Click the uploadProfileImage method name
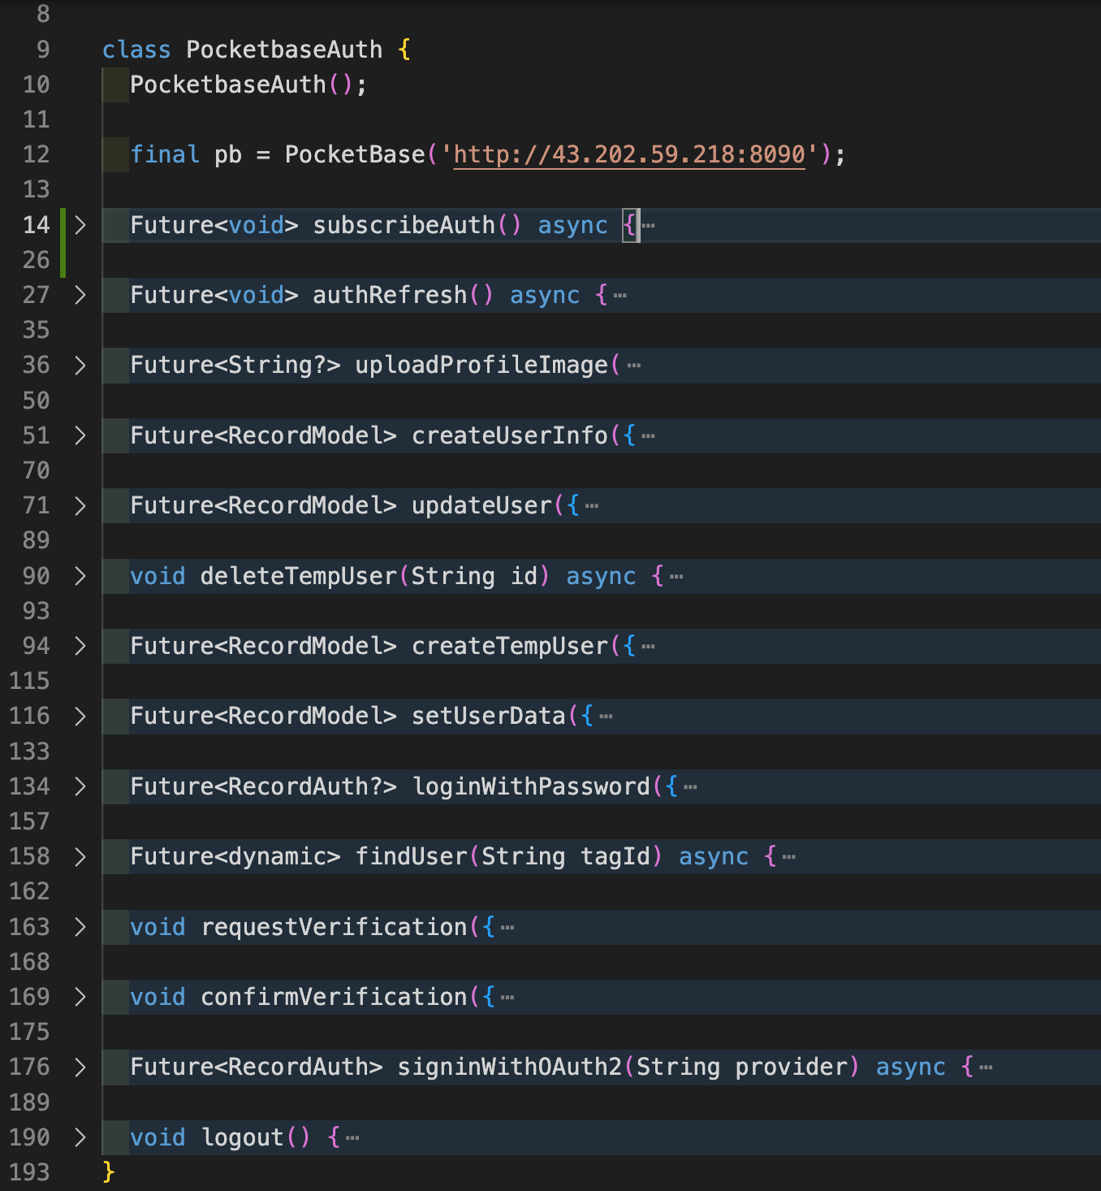Image resolution: width=1101 pixels, height=1191 pixels. [481, 366]
